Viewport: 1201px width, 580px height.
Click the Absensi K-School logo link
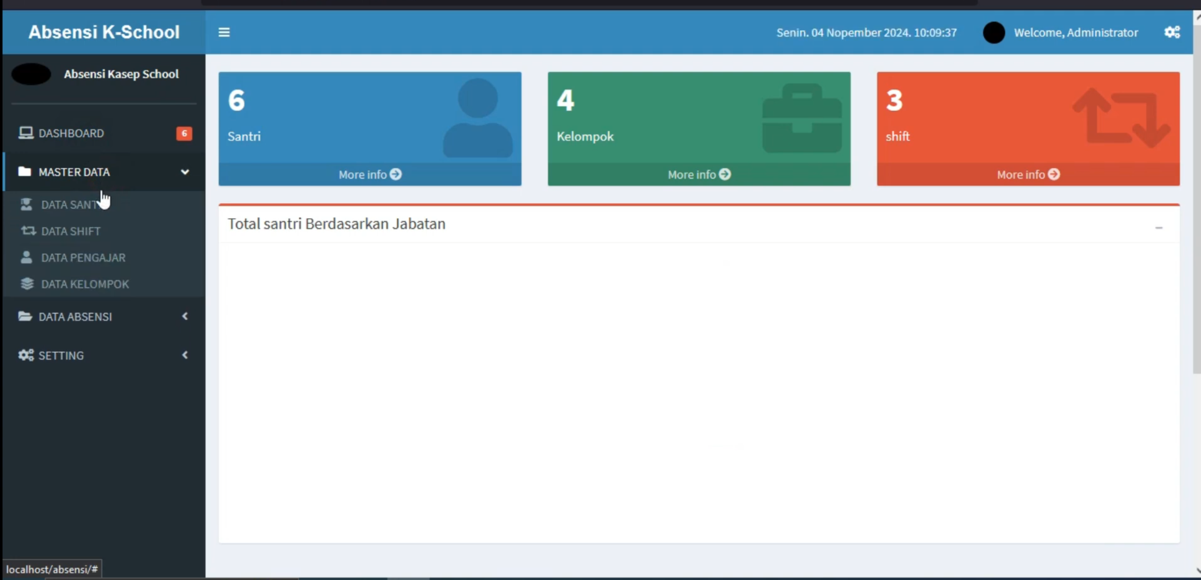tap(104, 32)
